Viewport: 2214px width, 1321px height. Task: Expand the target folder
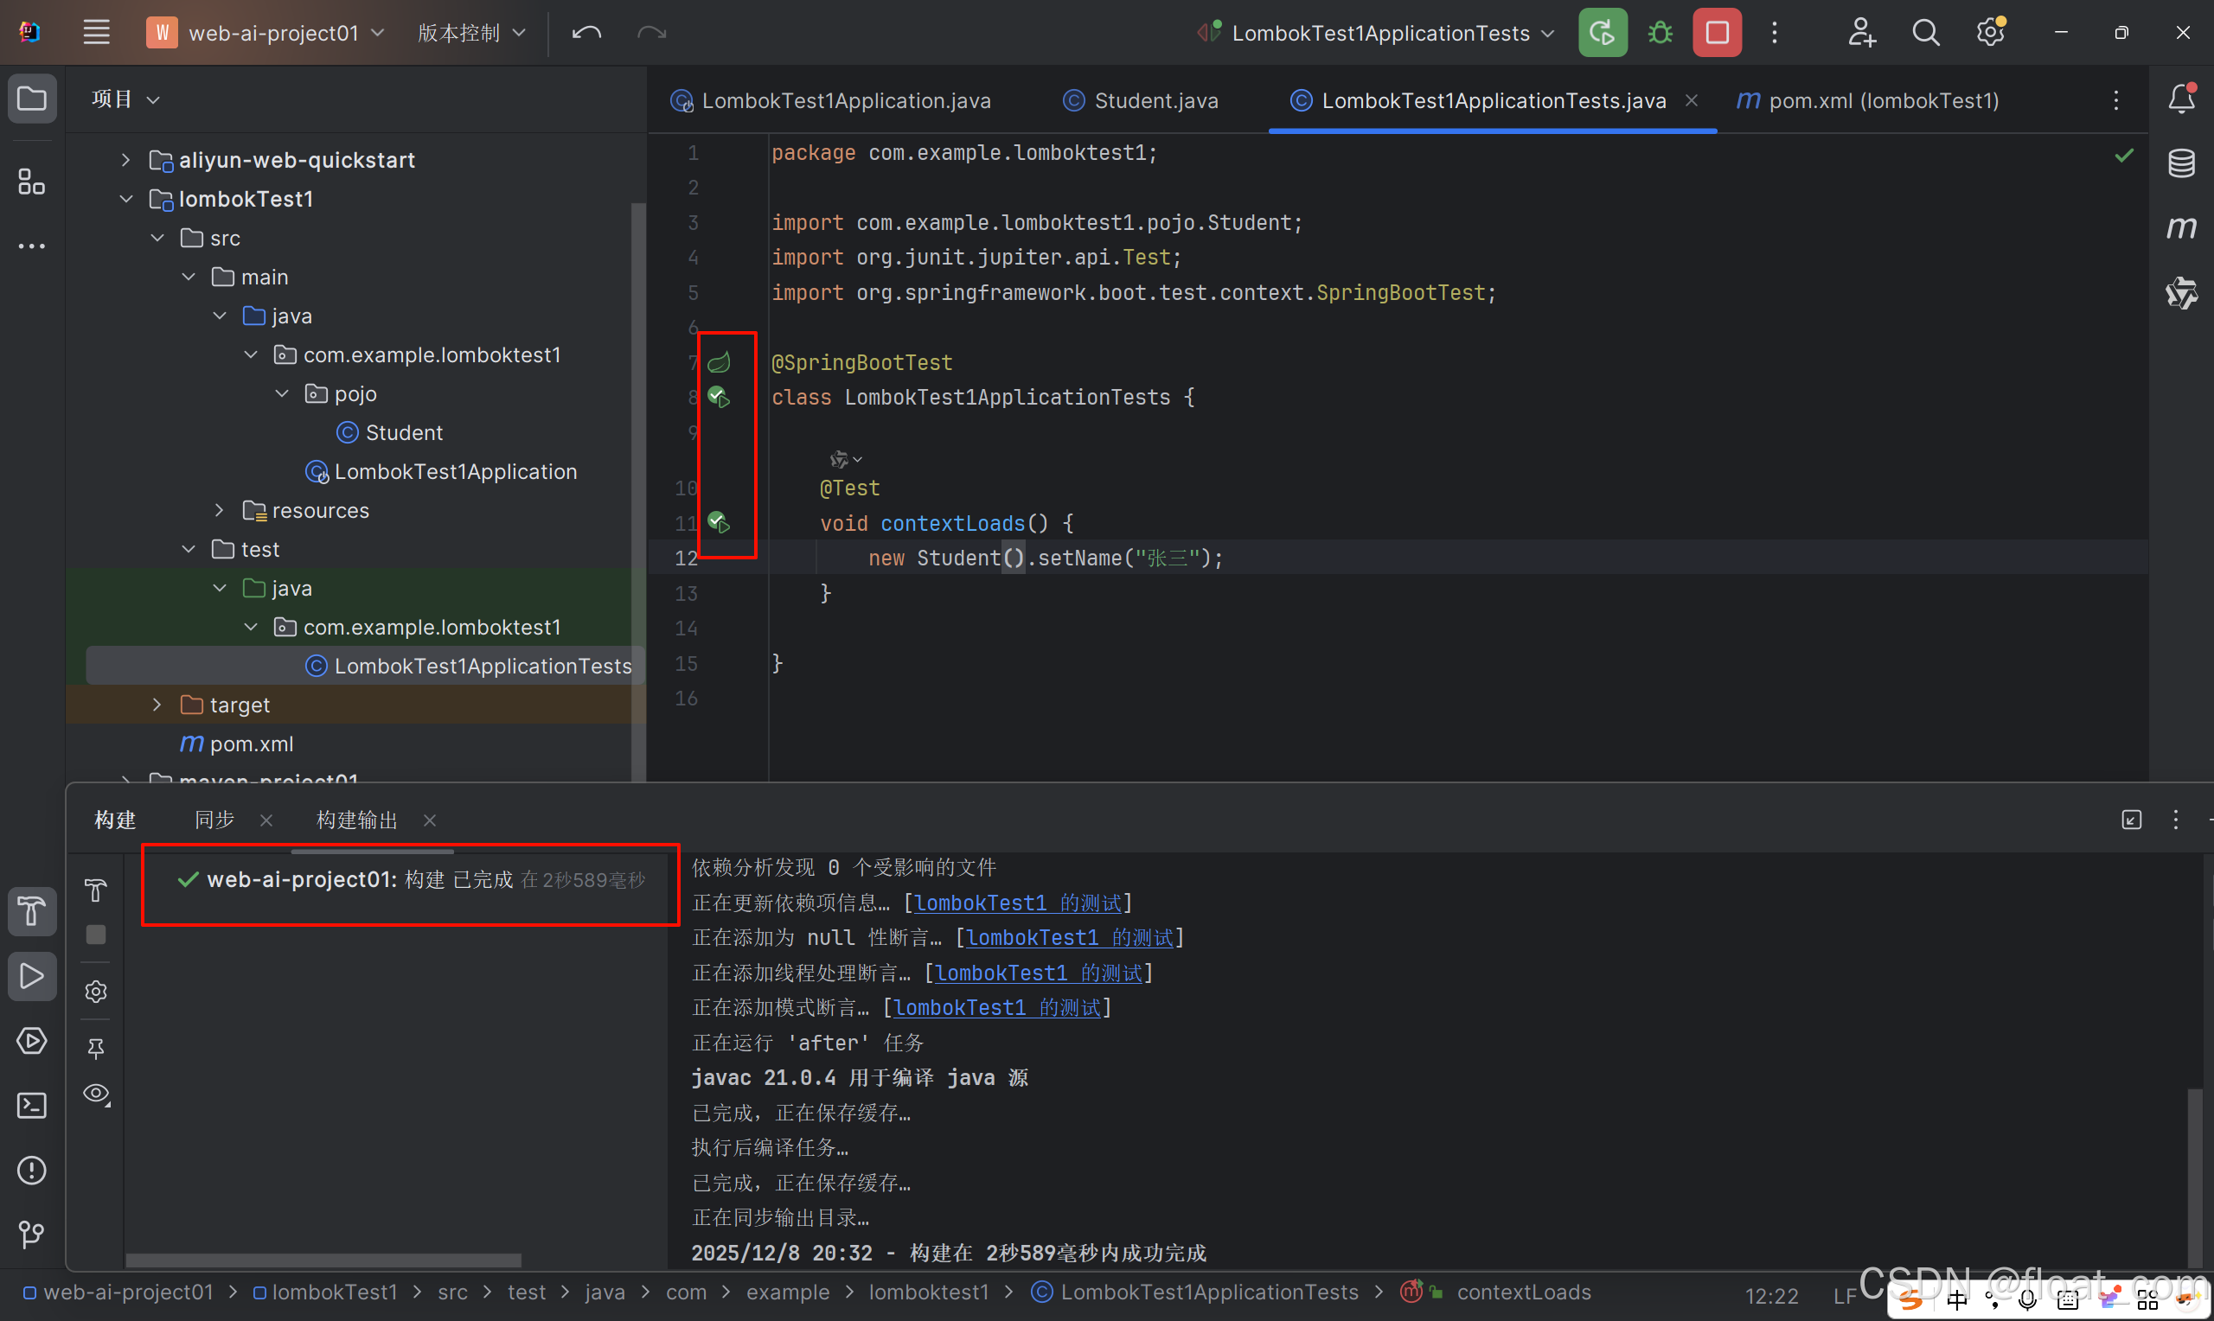157,705
